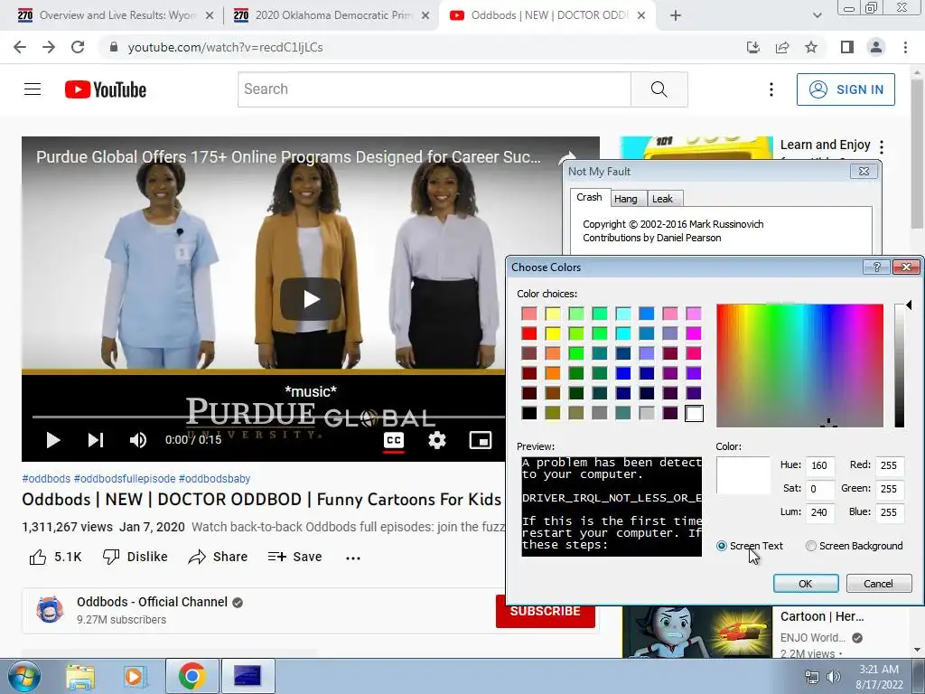This screenshot has height=694, width=925.
Task: Adjust the luminosity slider bar
Action: 899,366
